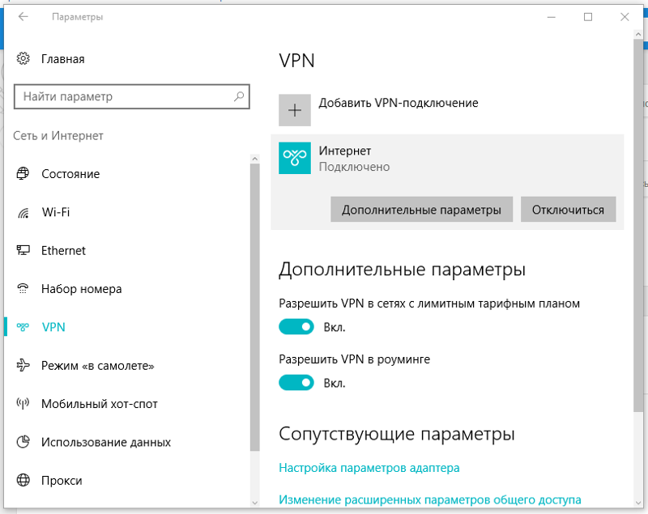Image resolution: width=648 pixels, height=514 pixels.
Task: Click the Отключиться button
Action: click(x=569, y=210)
